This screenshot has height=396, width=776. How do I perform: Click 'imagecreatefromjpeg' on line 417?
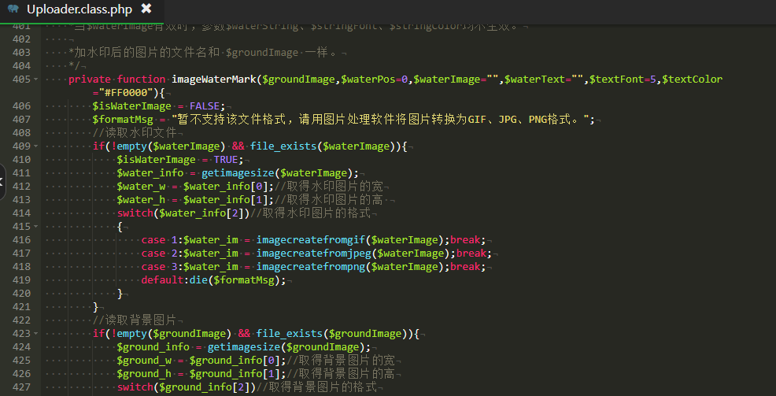pyautogui.click(x=314, y=253)
